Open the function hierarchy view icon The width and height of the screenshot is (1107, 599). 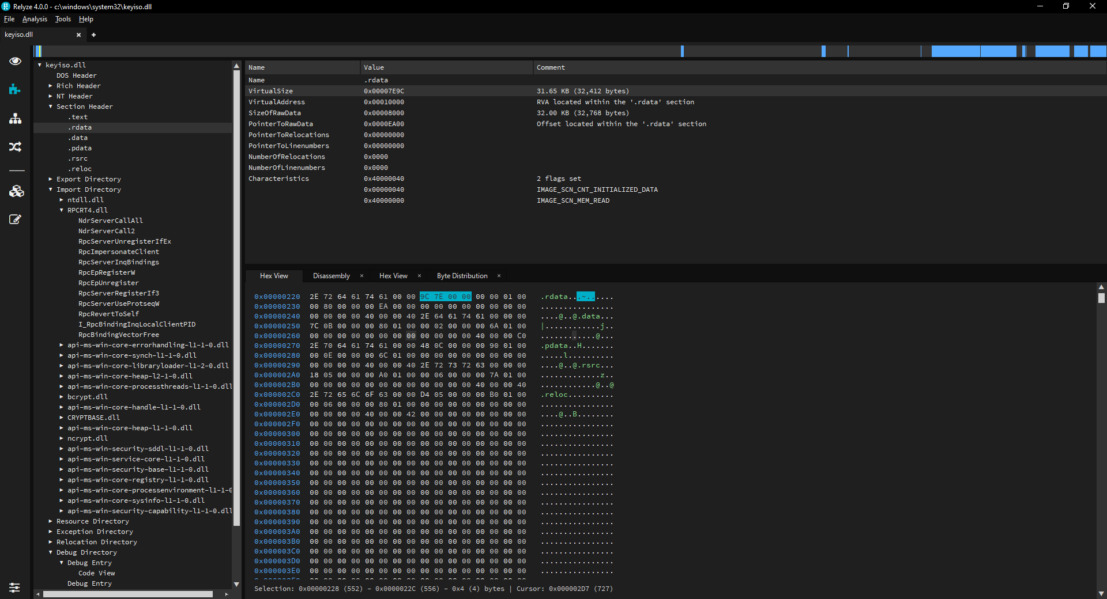(x=16, y=118)
